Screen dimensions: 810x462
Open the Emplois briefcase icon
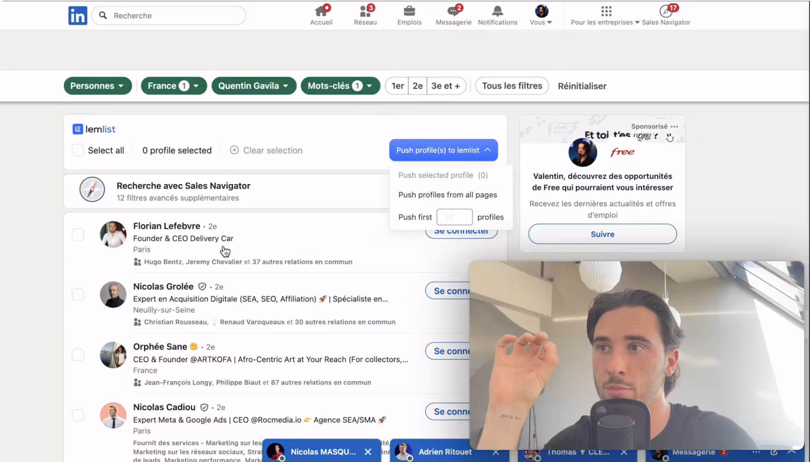409,11
